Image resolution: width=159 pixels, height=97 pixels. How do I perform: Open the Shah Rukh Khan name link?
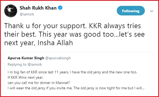point(38,8)
